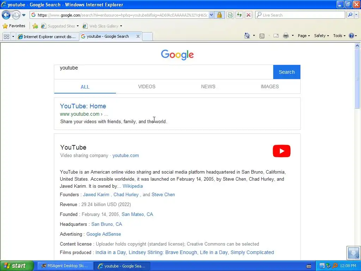Open the Google AdSense link
Screen dimensions: 361x271
[104, 234]
